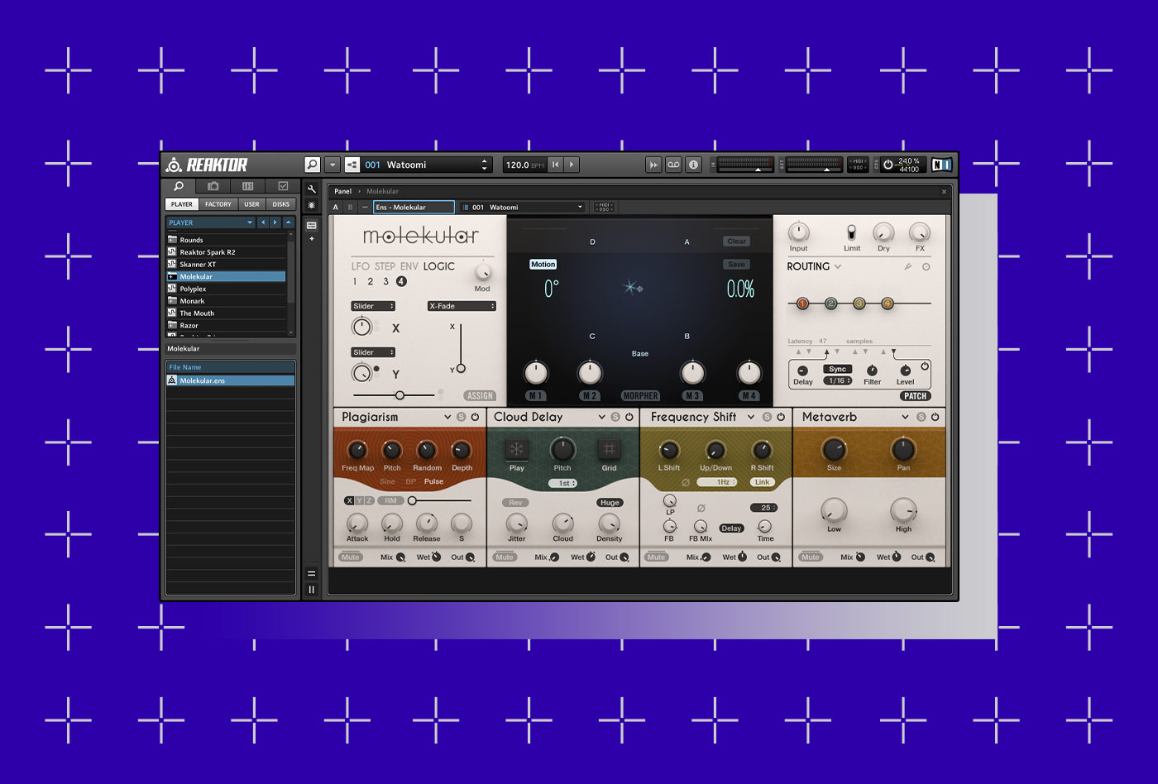The image size is (1158, 784).
Task: Click the tape recorder icon in toolbar
Action: click(673, 165)
